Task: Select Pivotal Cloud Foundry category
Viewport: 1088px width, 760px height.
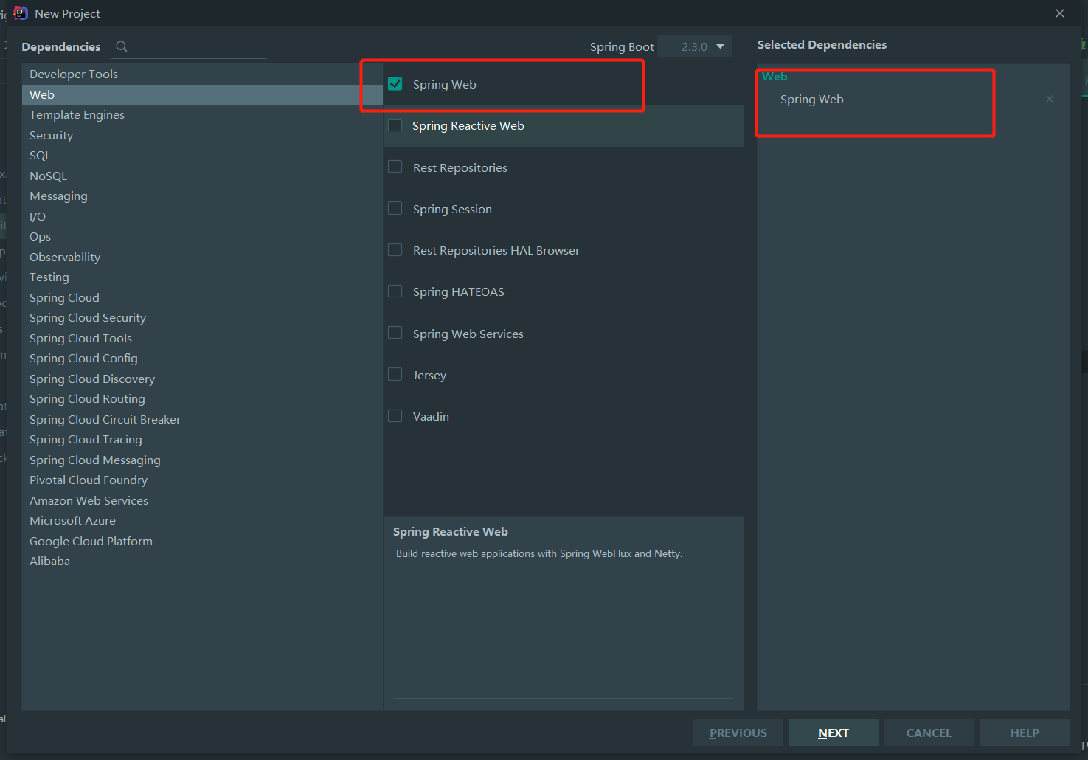Action: tap(202, 480)
